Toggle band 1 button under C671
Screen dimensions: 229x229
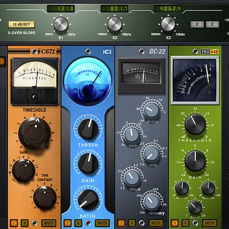click(x=14, y=223)
